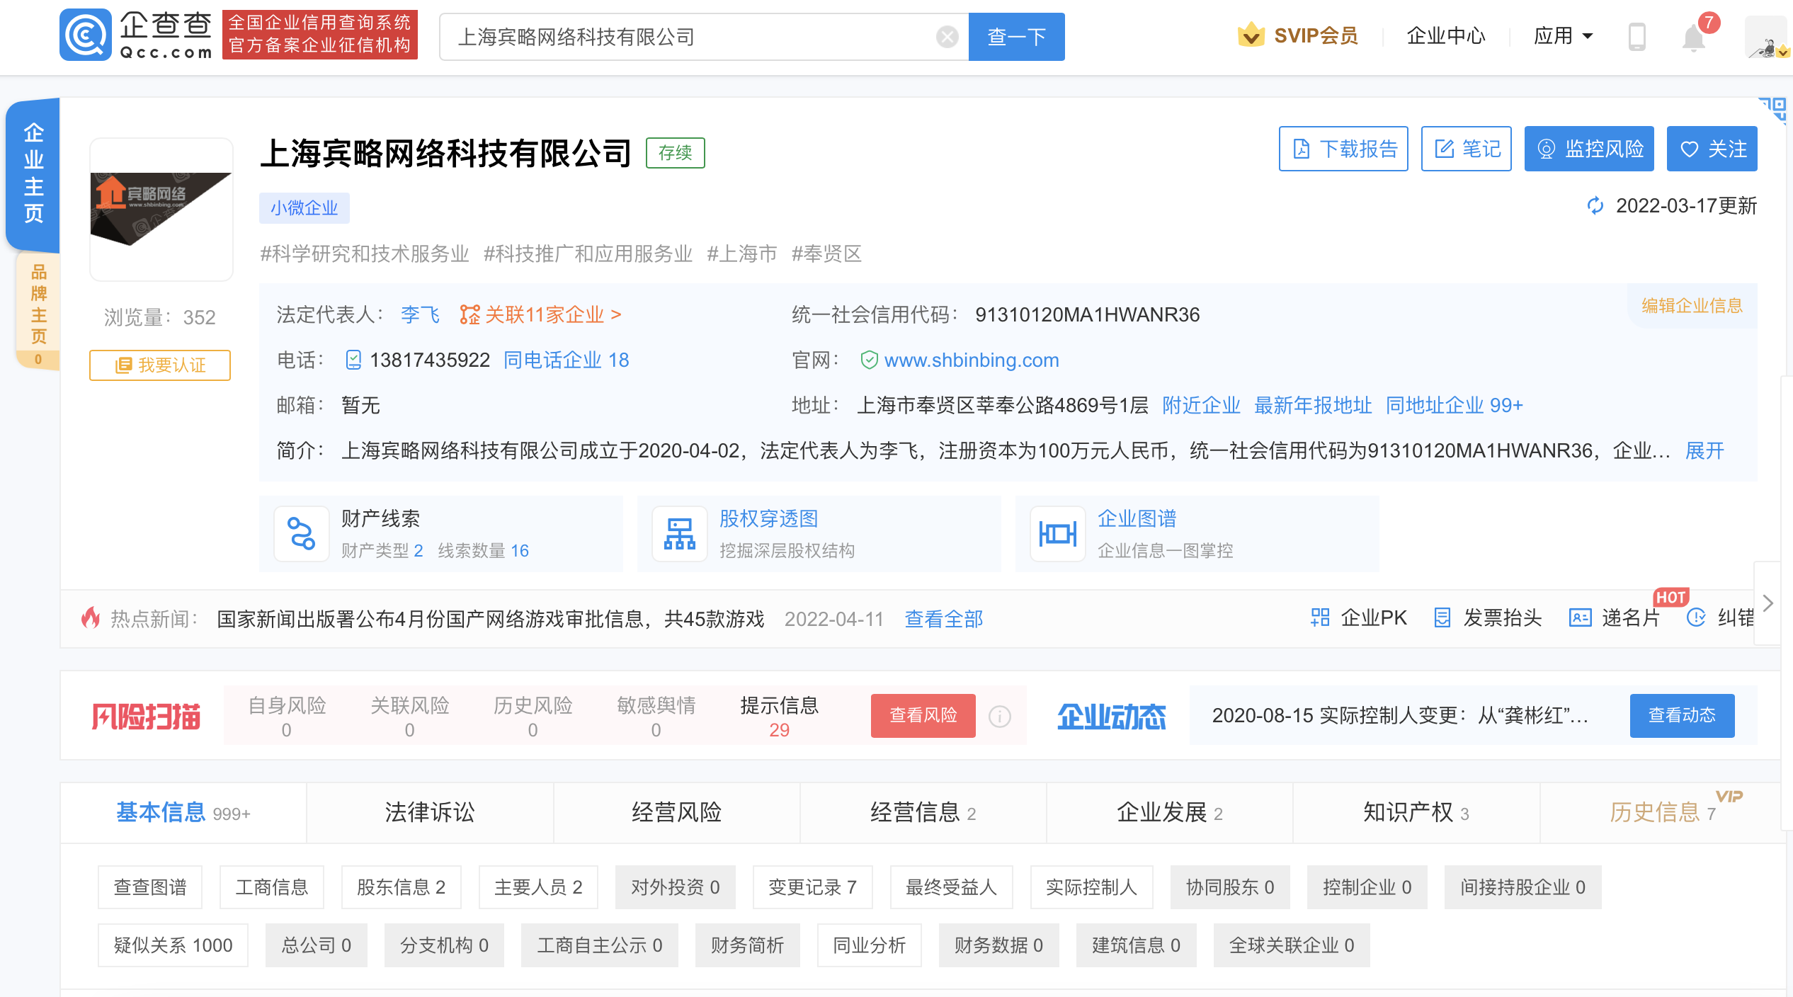Expand the toolbar right chevron arrow

[1768, 603]
